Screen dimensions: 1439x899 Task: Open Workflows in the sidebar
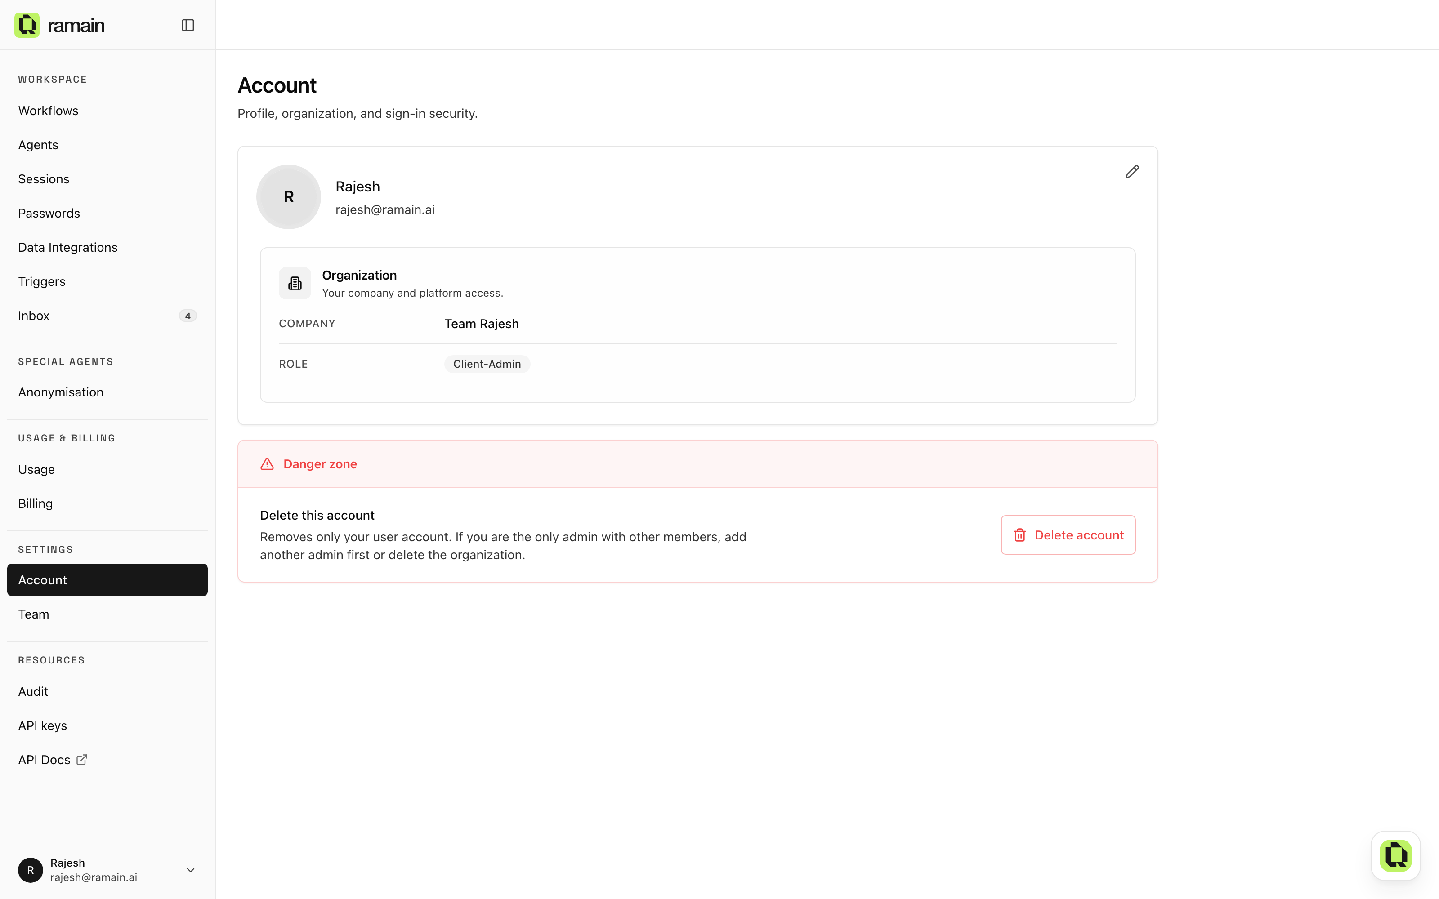pyautogui.click(x=107, y=111)
